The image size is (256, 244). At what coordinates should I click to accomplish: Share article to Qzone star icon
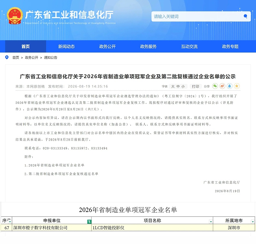pyautogui.click(x=237, y=86)
